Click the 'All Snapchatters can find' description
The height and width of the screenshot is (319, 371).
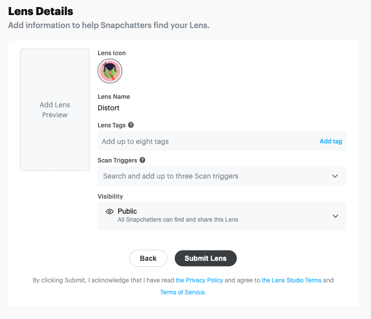[178, 220]
